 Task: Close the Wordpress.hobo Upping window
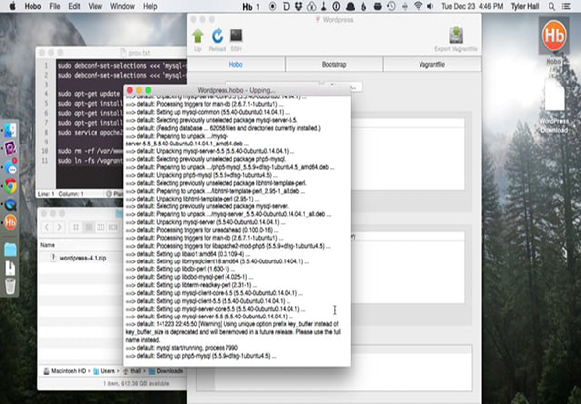point(130,90)
